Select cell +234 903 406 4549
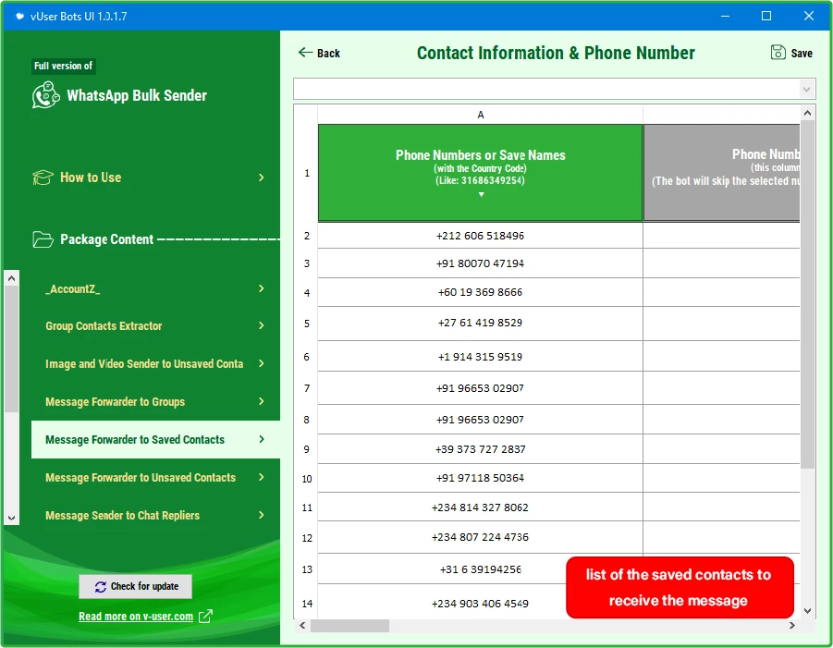 pos(480,604)
